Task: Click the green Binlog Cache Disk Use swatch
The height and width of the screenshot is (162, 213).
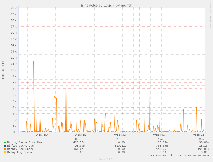Action: [5, 142]
